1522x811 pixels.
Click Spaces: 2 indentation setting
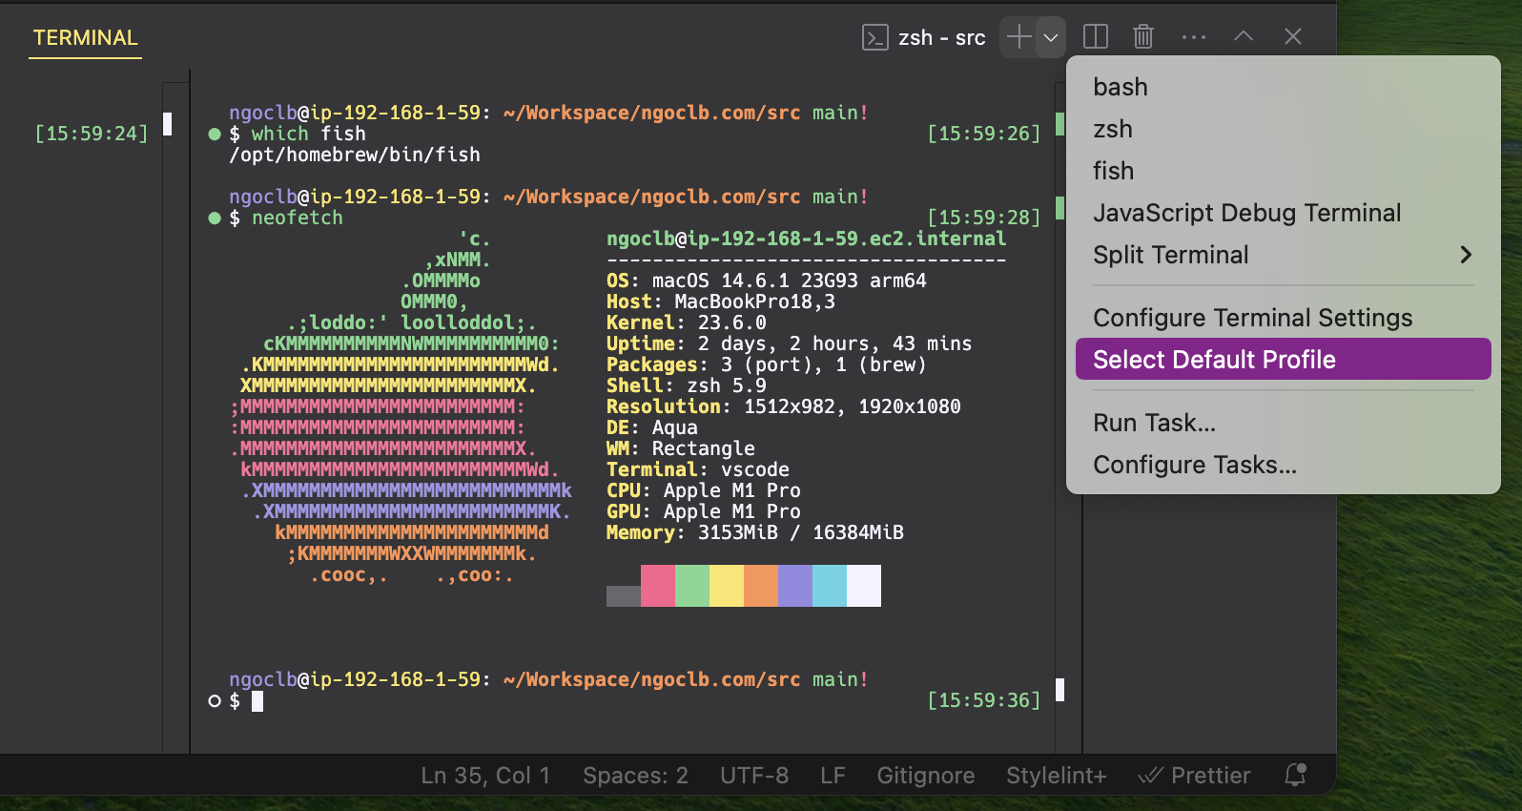635,776
